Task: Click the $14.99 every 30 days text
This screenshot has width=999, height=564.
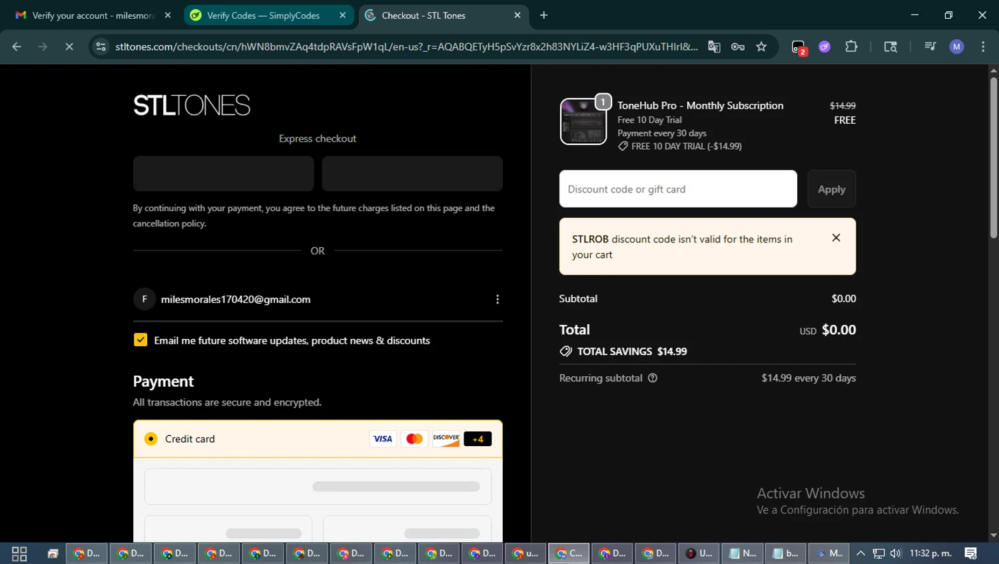Action: pyautogui.click(x=809, y=378)
